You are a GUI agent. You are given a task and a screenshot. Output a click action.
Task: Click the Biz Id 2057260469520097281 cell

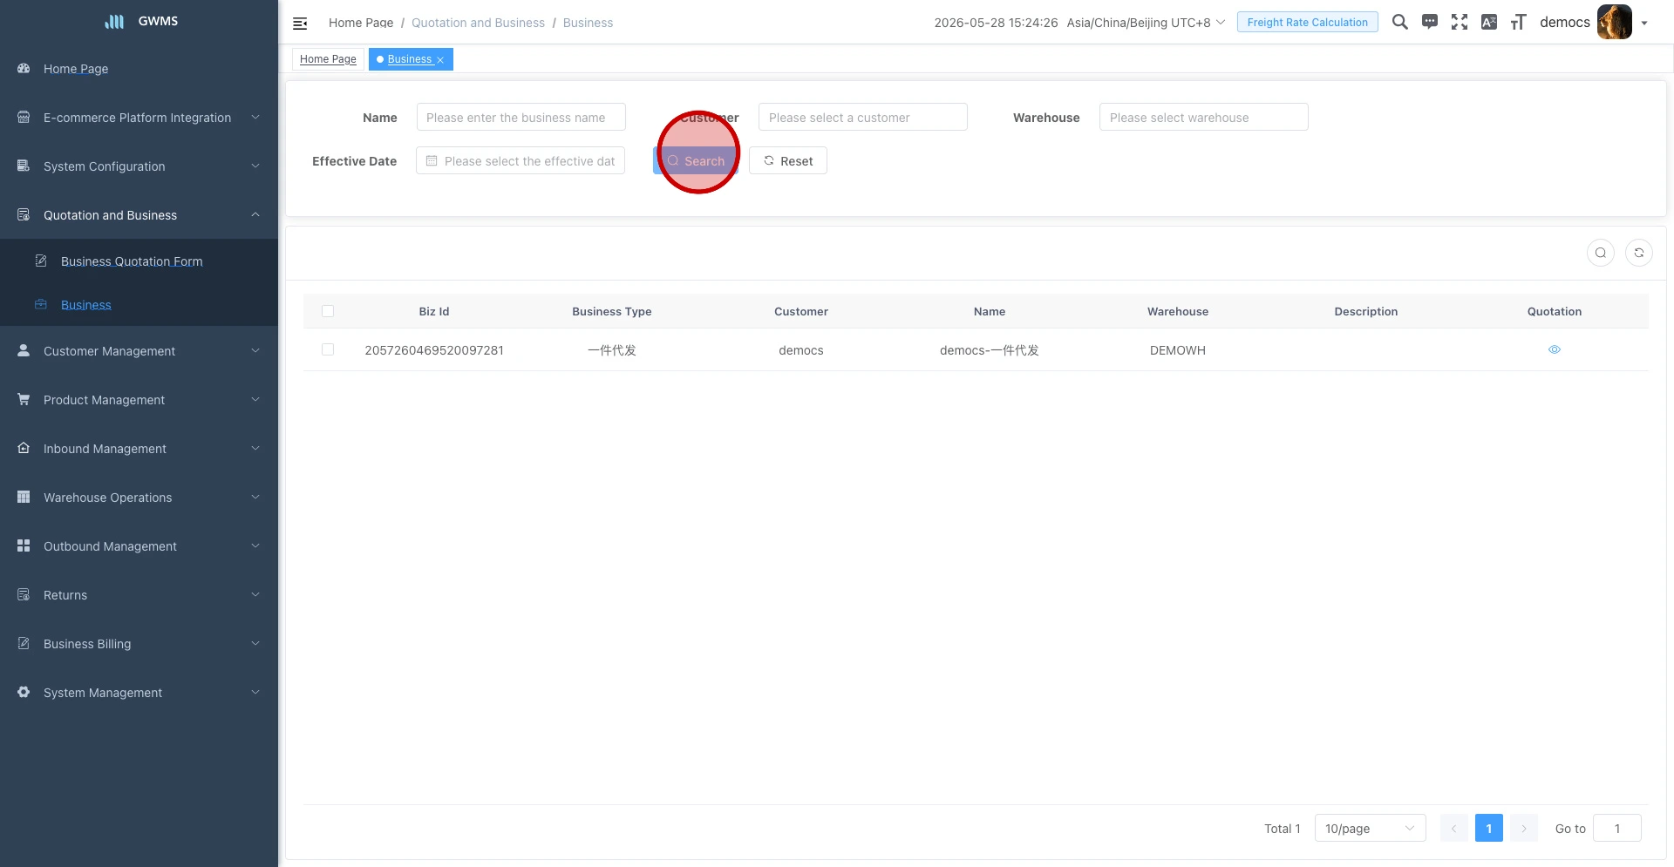tap(434, 349)
